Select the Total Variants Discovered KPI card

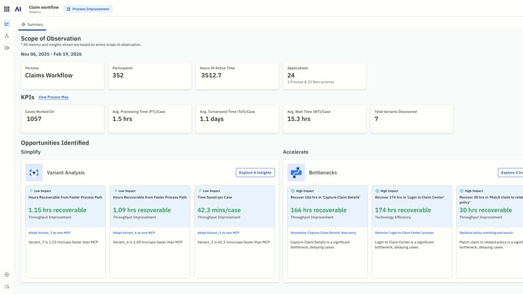click(412, 119)
